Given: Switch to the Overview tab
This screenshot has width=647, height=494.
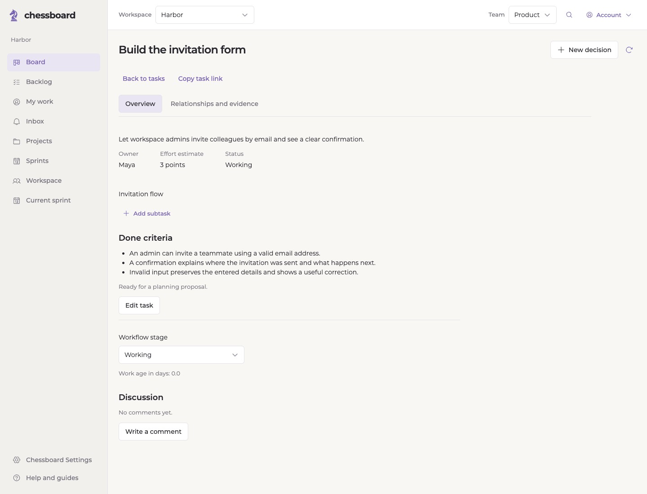Looking at the screenshot, I should [x=140, y=104].
